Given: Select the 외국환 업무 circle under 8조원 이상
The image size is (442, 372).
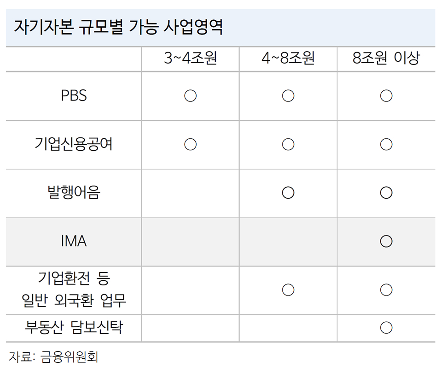Looking at the screenshot, I should pyautogui.click(x=386, y=289).
